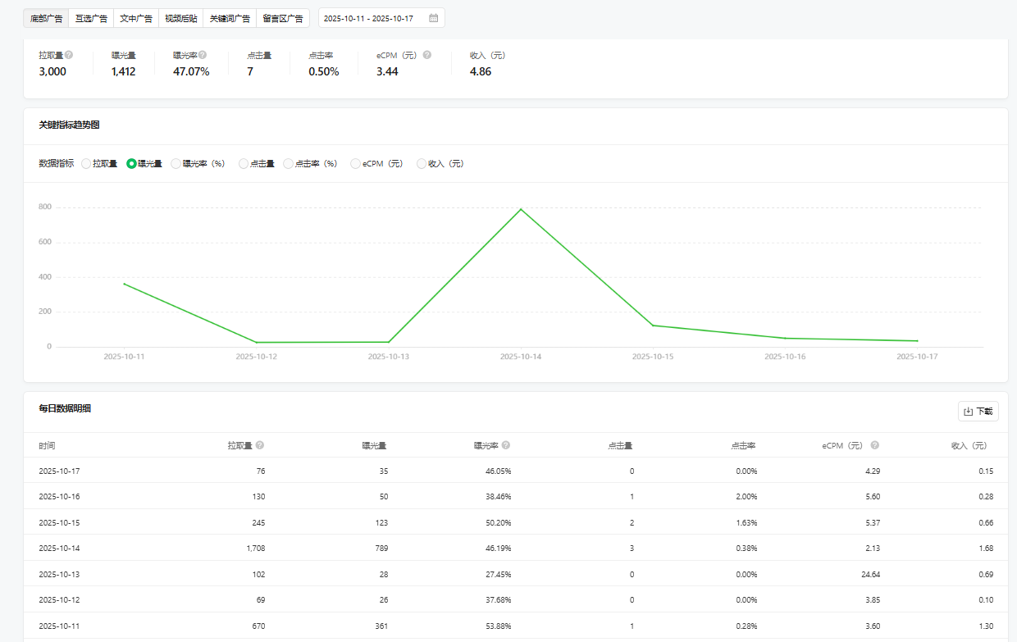Select the 点击量 radio button
The height and width of the screenshot is (642, 1017).
tap(244, 164)
